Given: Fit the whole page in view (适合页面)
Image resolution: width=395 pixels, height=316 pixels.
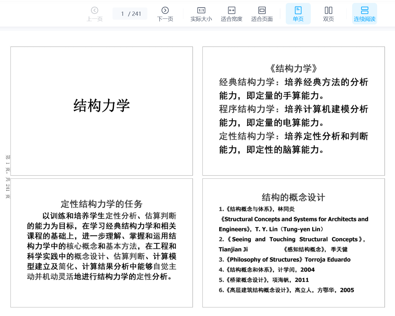Looking at the screenshot, I should point(262,14).
